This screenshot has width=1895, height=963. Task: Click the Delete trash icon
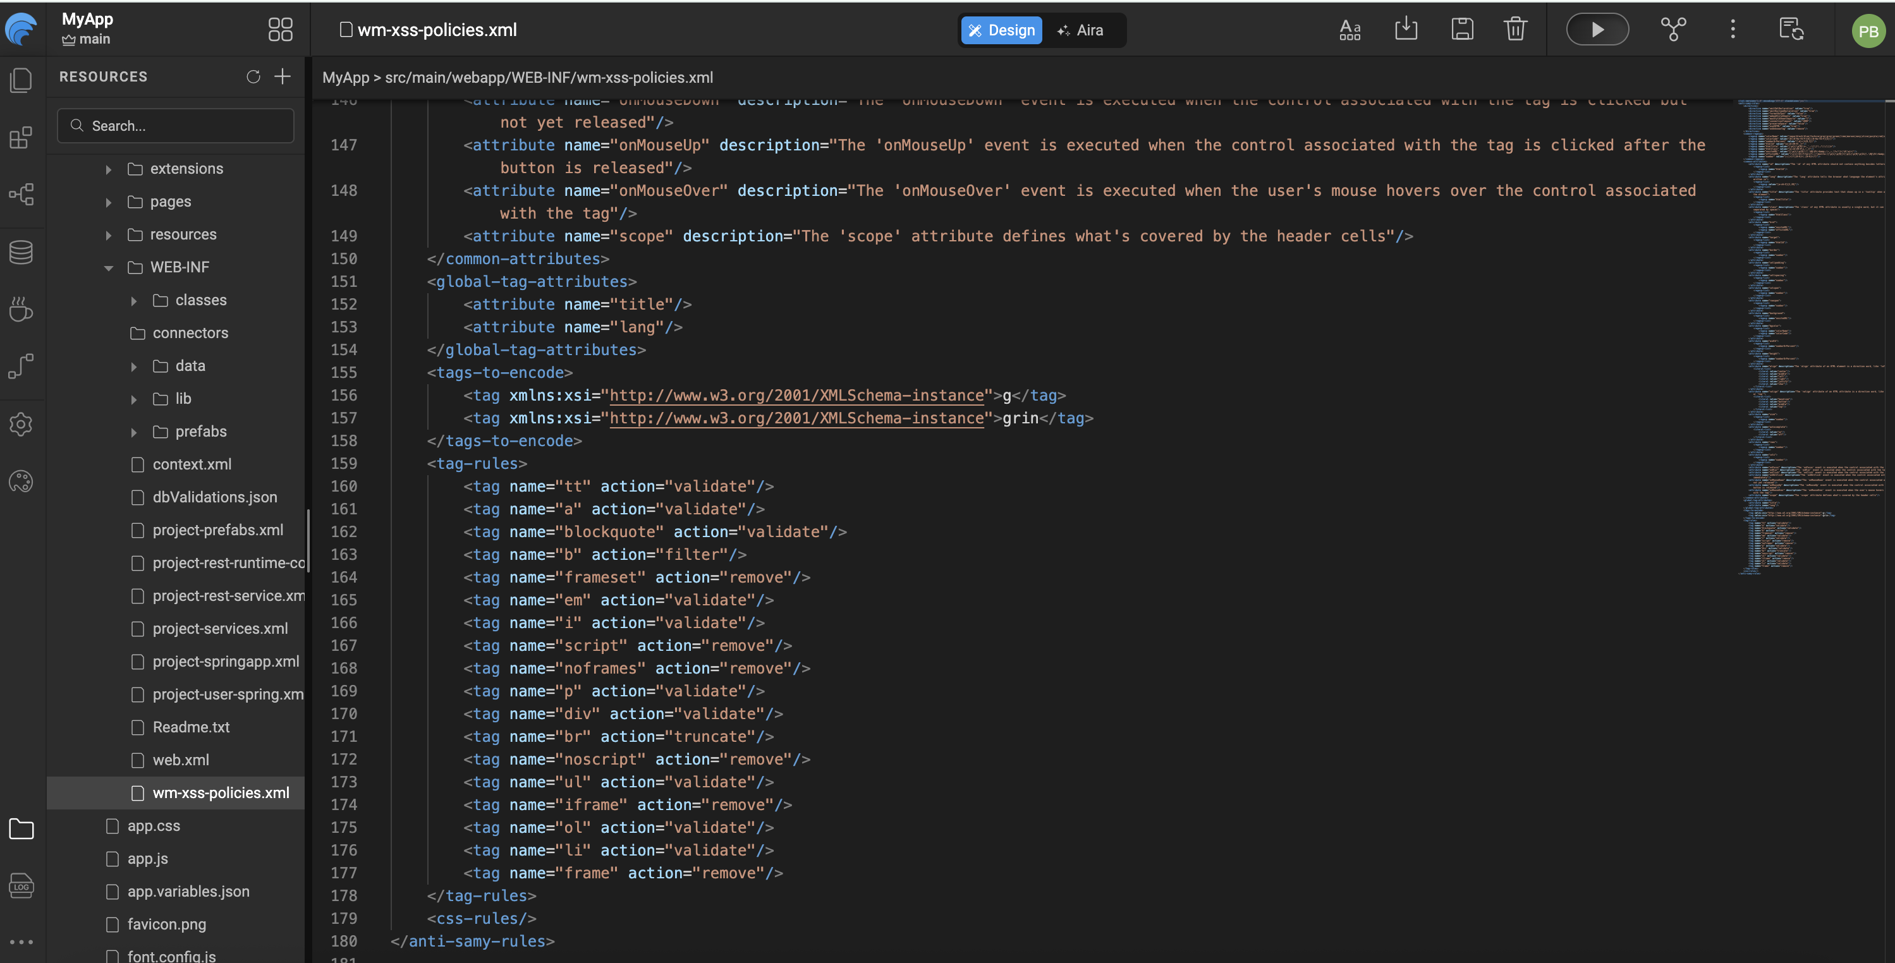point(1514,30)
